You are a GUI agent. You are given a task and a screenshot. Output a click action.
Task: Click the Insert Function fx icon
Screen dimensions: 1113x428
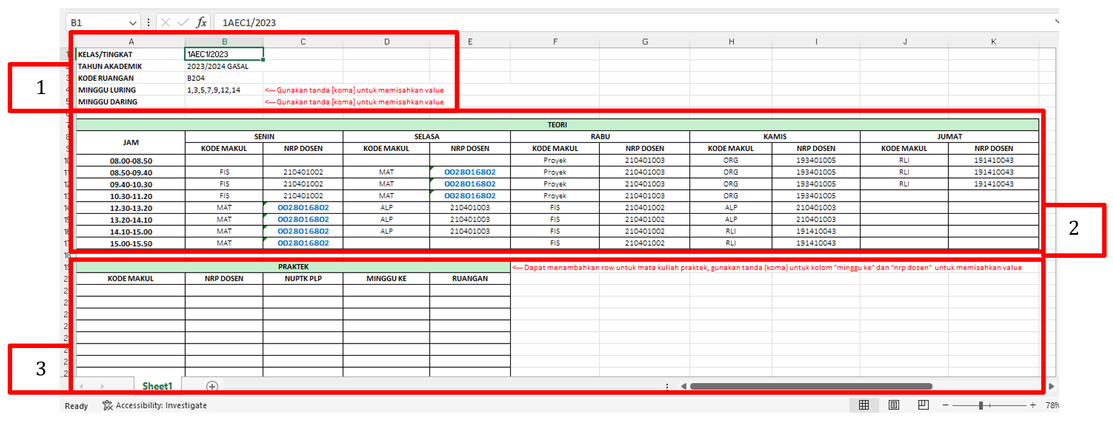[201, 22]
